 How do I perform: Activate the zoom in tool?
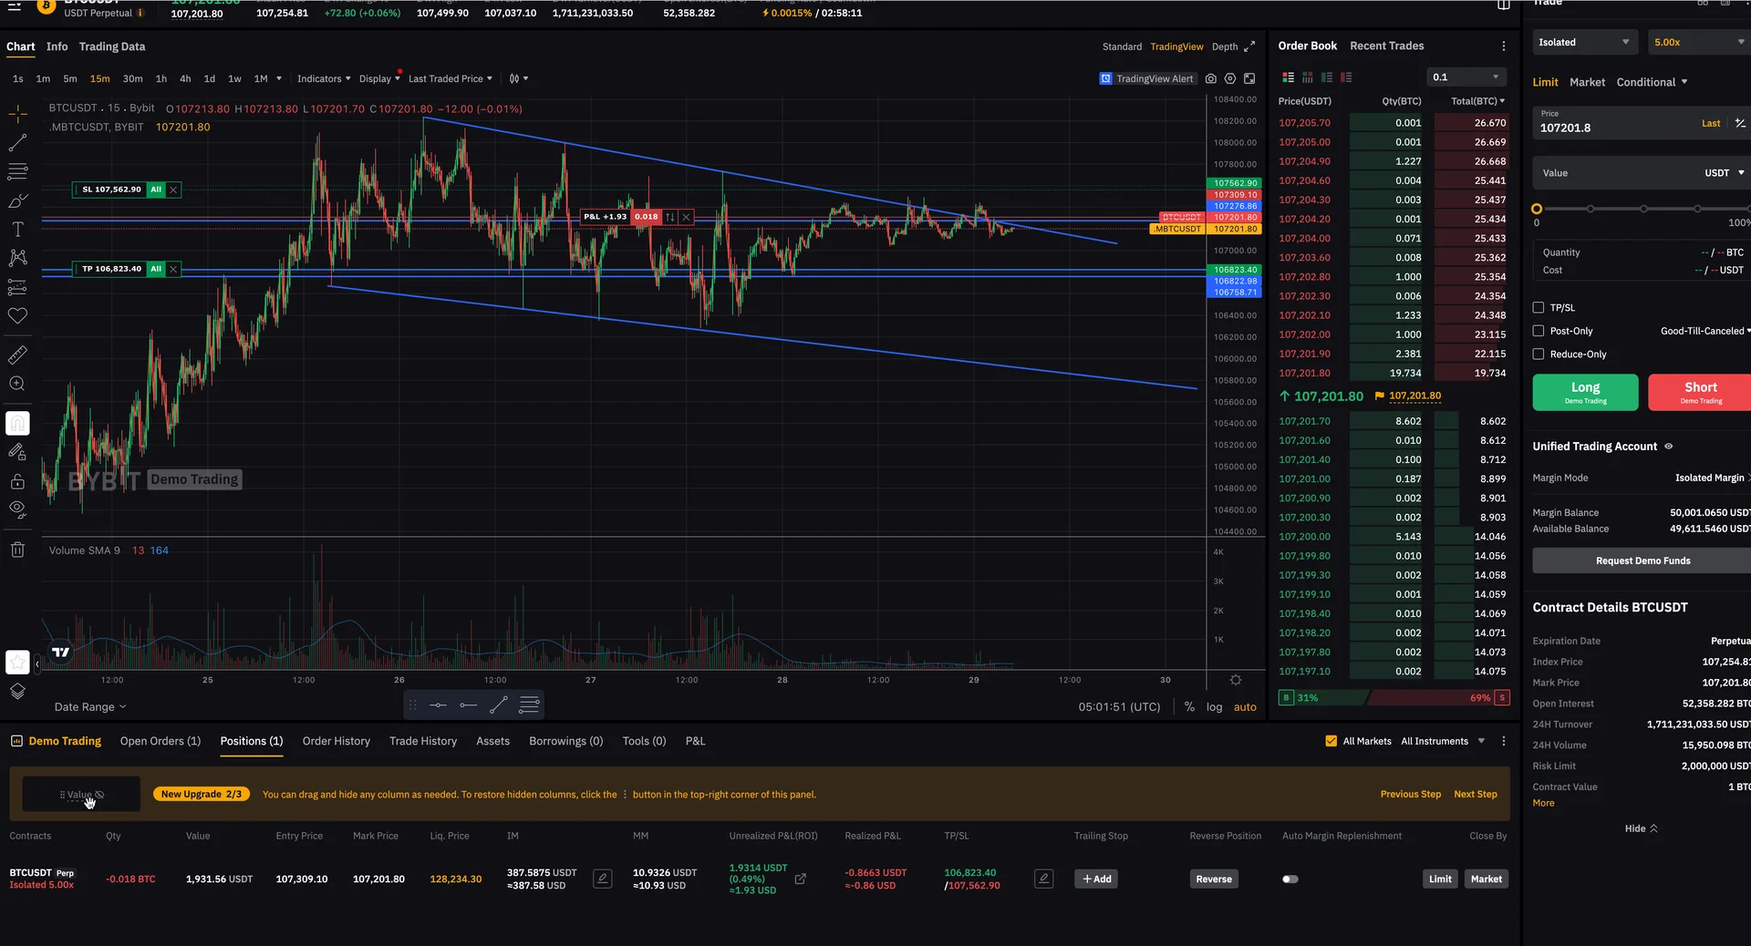[17, 384]
